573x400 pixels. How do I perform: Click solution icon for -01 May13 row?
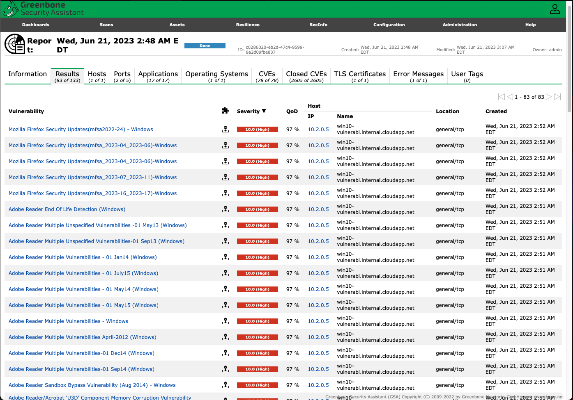(226, 225)
